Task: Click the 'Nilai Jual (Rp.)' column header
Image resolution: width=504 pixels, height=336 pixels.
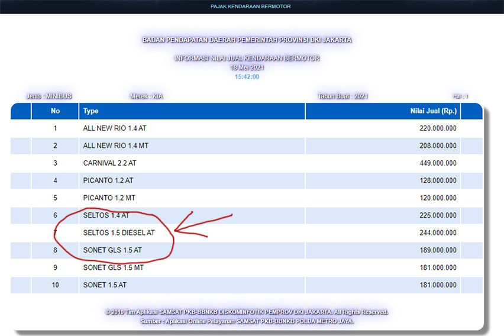Action: (x=433, y=111)
